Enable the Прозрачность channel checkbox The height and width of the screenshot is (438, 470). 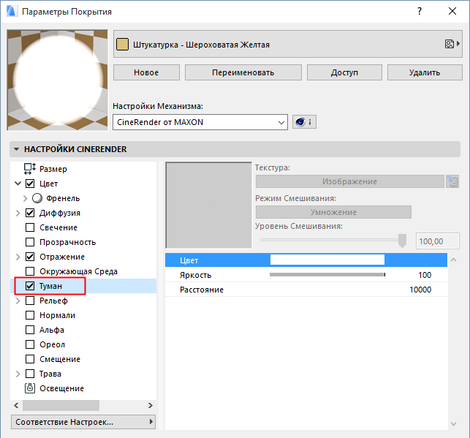(30, 242)
